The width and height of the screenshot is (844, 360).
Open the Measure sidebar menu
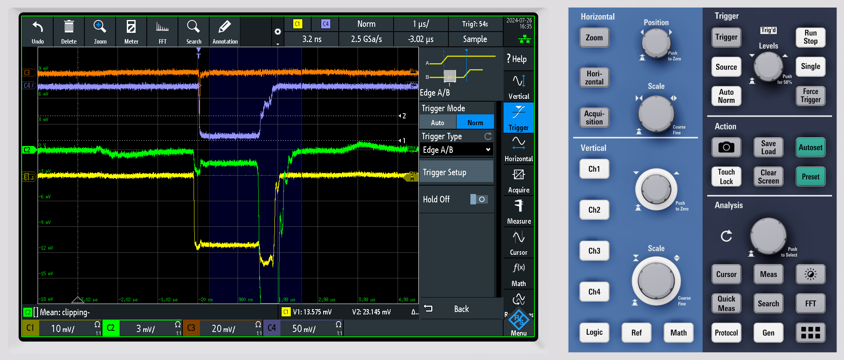[518, 212]
